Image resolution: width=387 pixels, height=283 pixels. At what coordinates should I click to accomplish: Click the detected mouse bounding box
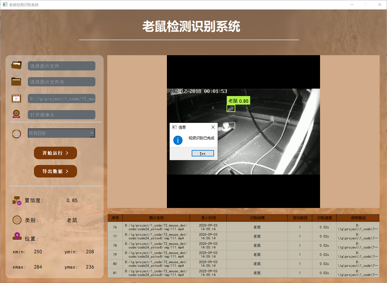pos(231,108)
